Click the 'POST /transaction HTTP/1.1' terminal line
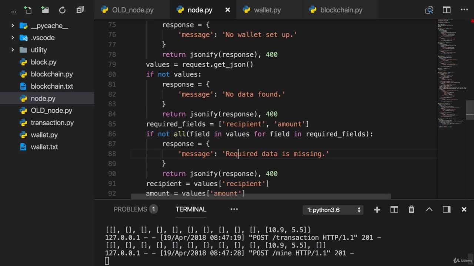 (x=243, y=238)
